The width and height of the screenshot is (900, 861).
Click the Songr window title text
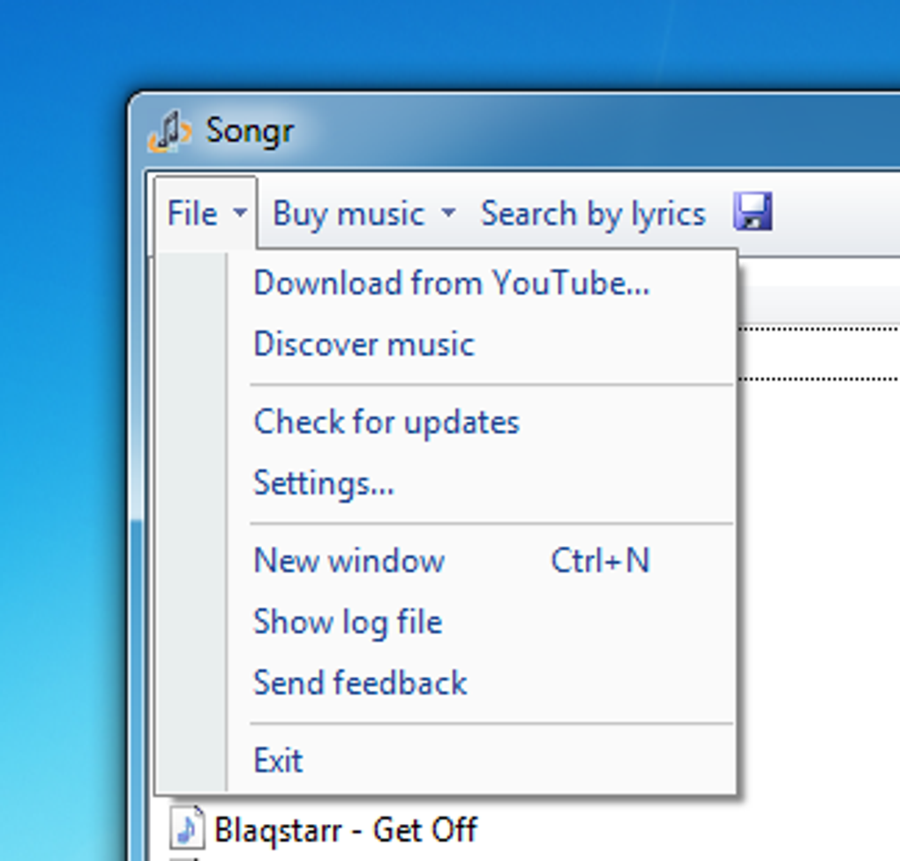(250, 131)
